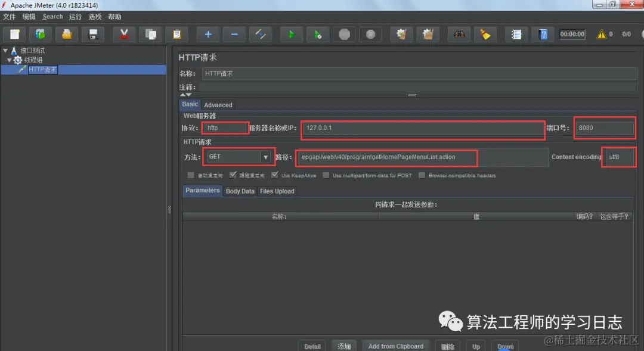Click the 删除 delete button
Viewport: 644px width, 351px height.
tap(448, 346)
